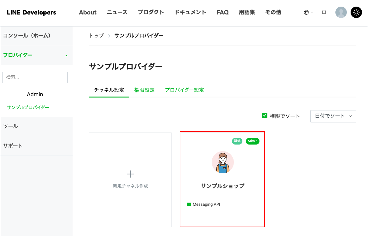Viewport: 368px width, 237px height.
Task: Click トップ in the breadcrumb
Action: [97, 36]
